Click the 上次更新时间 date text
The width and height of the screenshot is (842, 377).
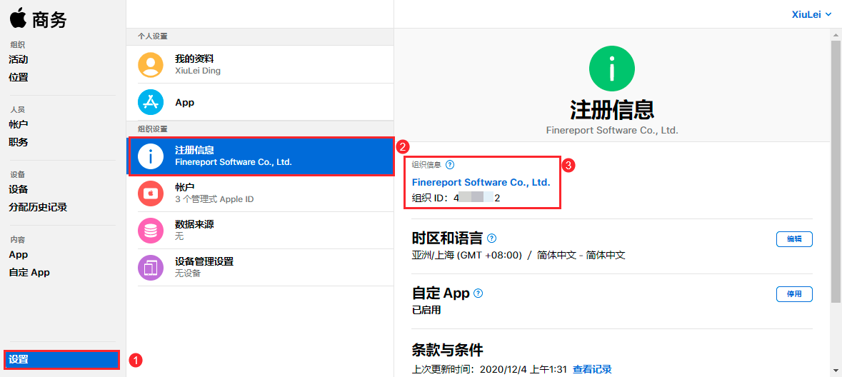point(489,369)
